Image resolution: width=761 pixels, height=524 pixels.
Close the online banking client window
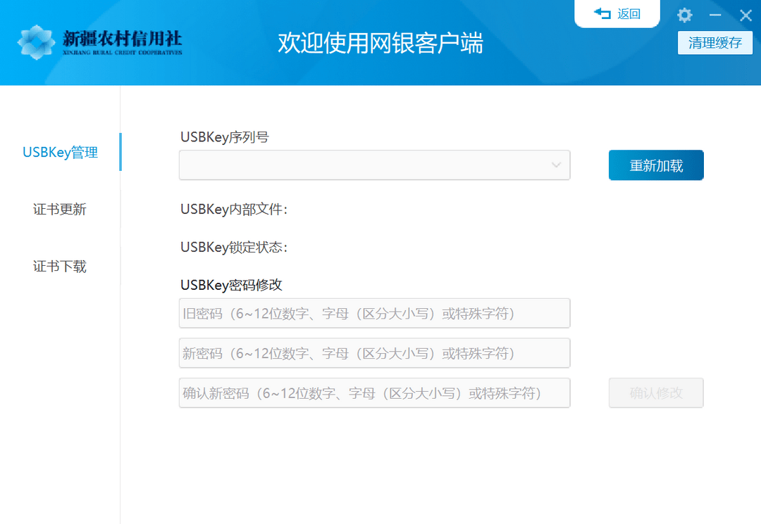(x=745, y=15)
